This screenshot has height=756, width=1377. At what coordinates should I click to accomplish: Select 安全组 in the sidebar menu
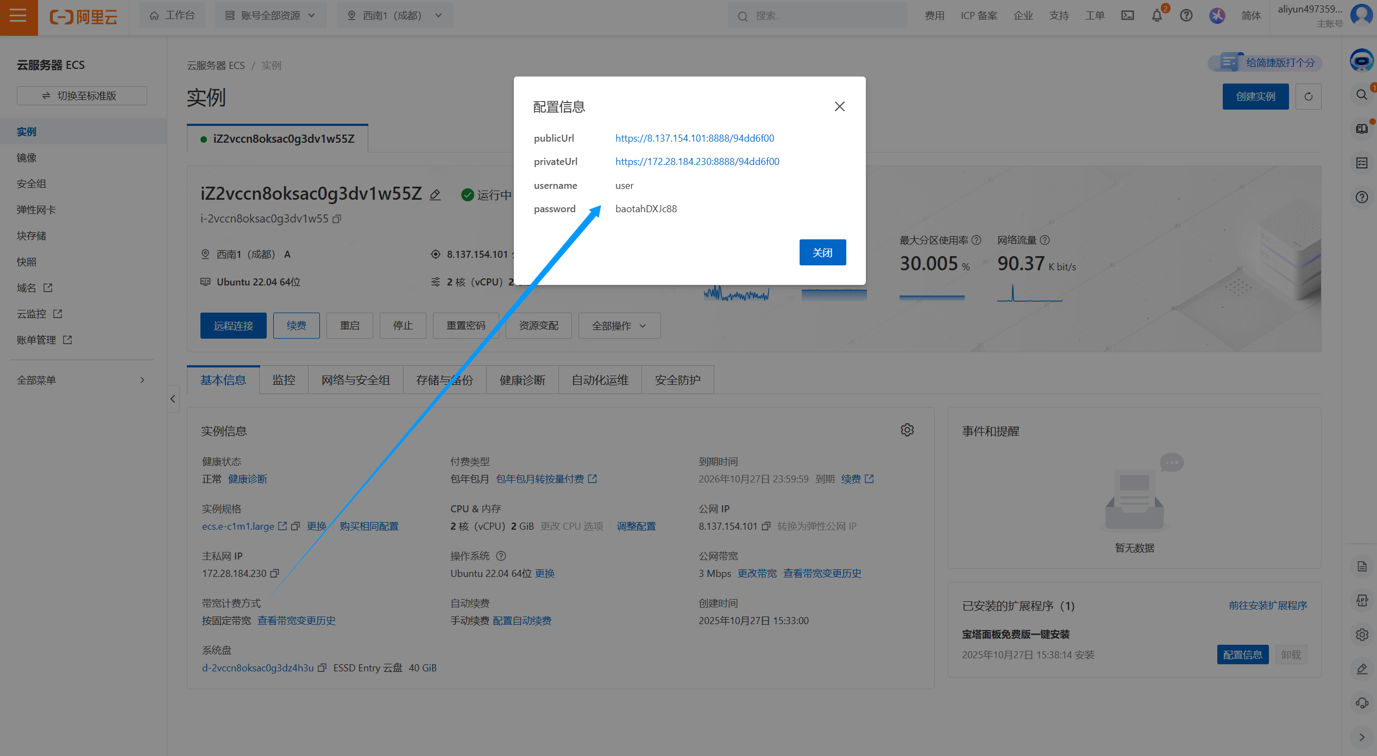(32, 184)
